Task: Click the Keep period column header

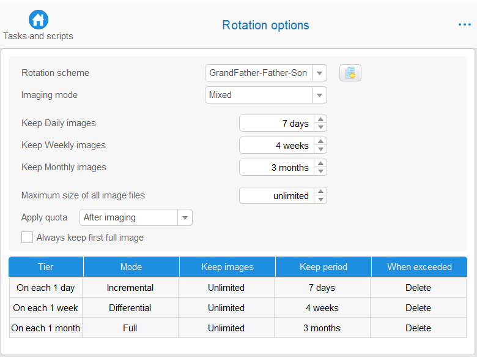Action: 323,267
